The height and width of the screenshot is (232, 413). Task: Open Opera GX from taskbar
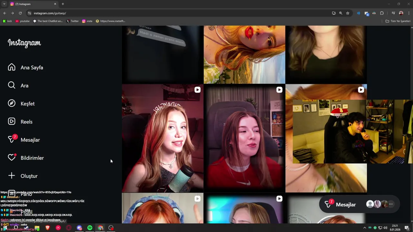[x=68, y=228]
